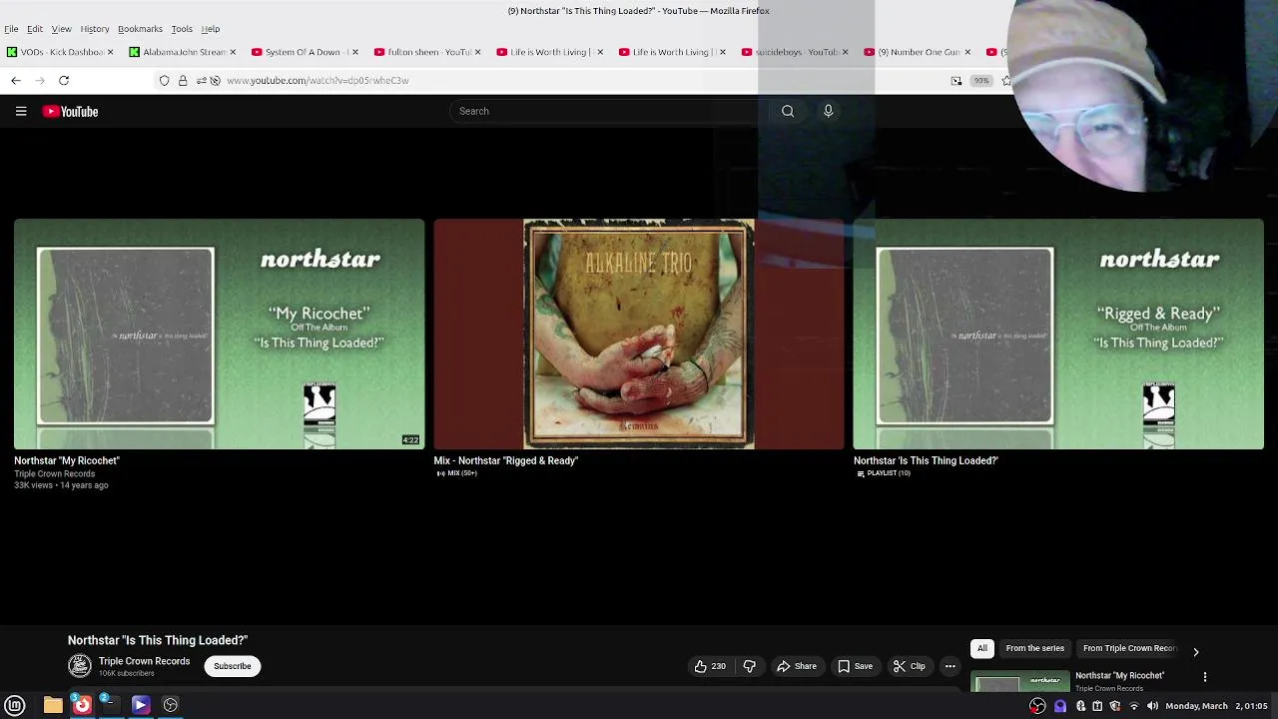Switch to System Of A Down tab

(306, 52)
